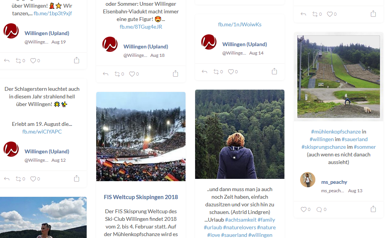Share the ms_peachy ski jump post

click(x=373, y=209)
